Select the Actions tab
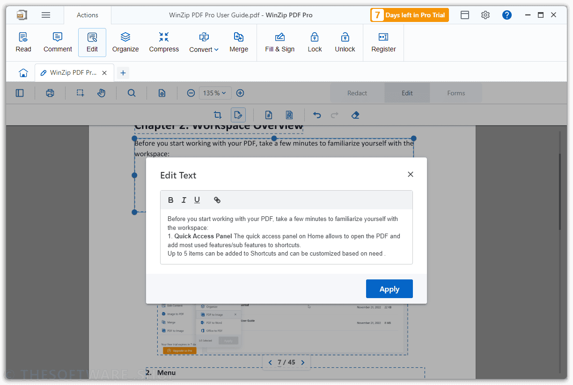The width and height of the screenshot is (573, 385). click(88, 15)
